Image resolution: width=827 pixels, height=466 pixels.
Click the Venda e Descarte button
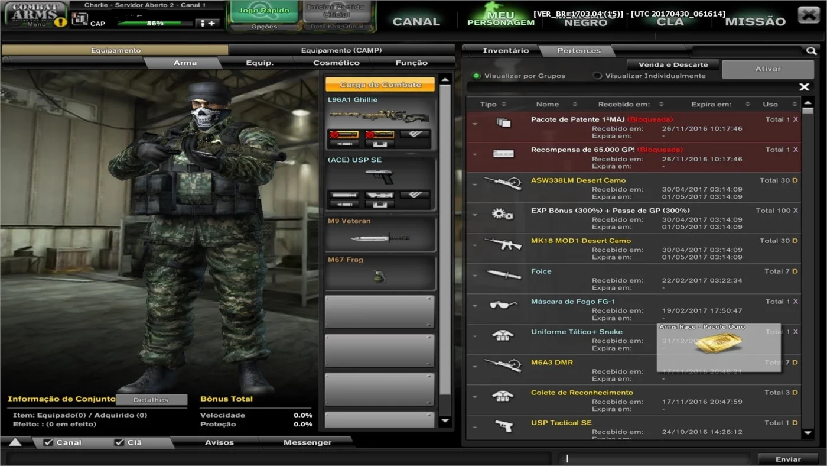(x=672, y=65)
